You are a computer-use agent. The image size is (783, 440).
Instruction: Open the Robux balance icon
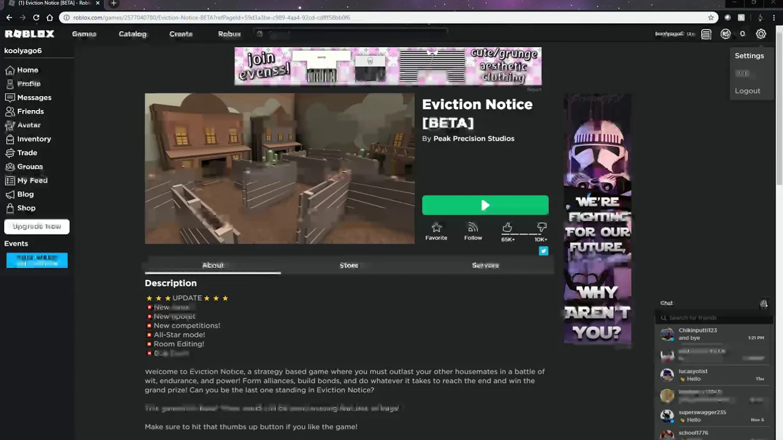coord(725,34)
